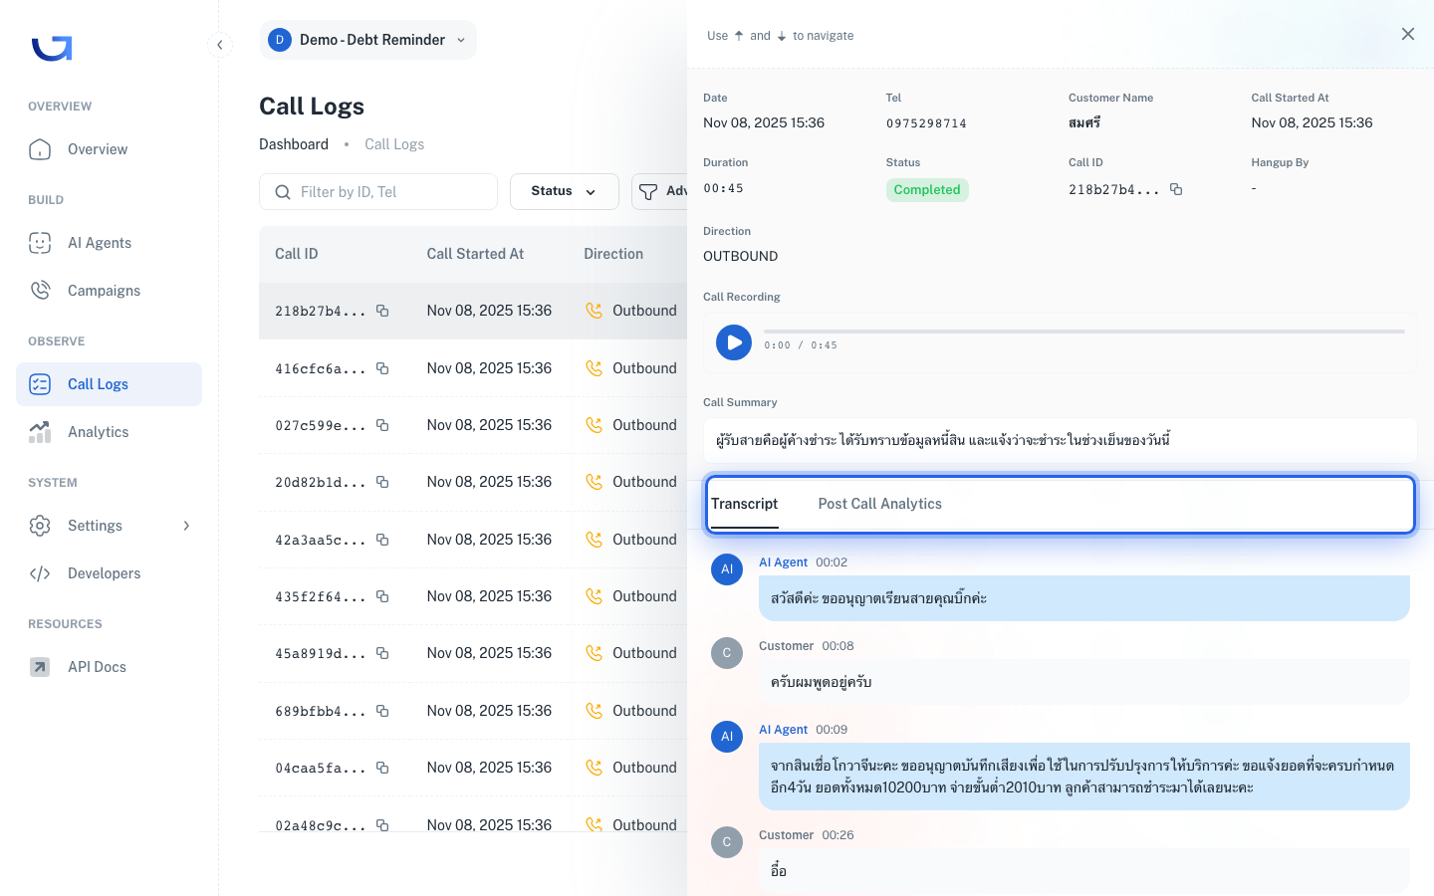Collapse the sidebar with the chevron button
Viewport: 1434px width, 896px height.
220,45
